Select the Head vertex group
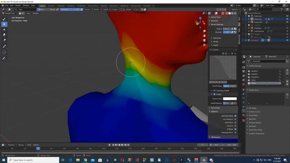The width and height of the screenshot is (290, 163). [264, 83]
